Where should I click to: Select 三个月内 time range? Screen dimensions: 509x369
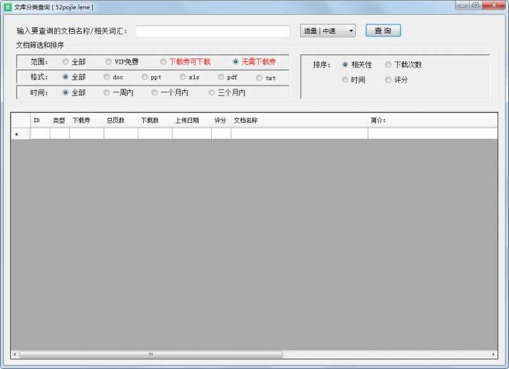(x=211, y=92)
